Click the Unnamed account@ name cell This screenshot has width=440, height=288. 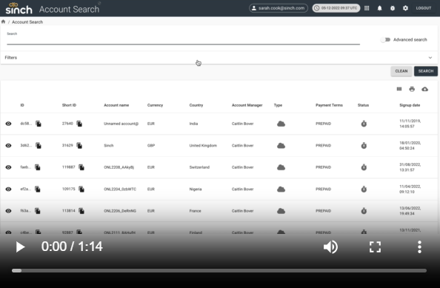(x=121, y=124)
